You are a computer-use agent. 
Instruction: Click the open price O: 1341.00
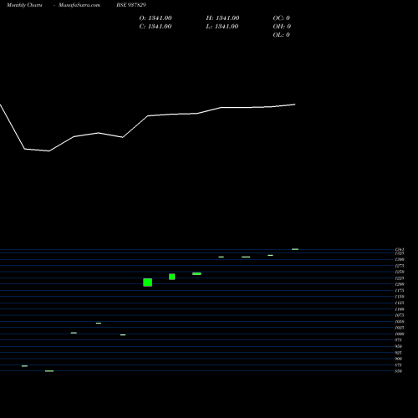coord(155,18)
